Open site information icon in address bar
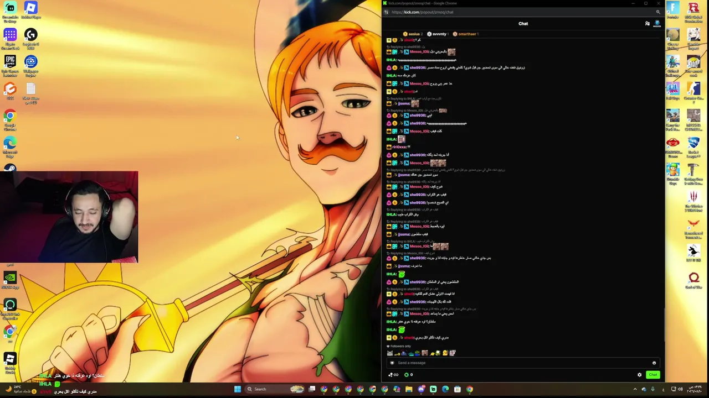 tap(386, 12)
